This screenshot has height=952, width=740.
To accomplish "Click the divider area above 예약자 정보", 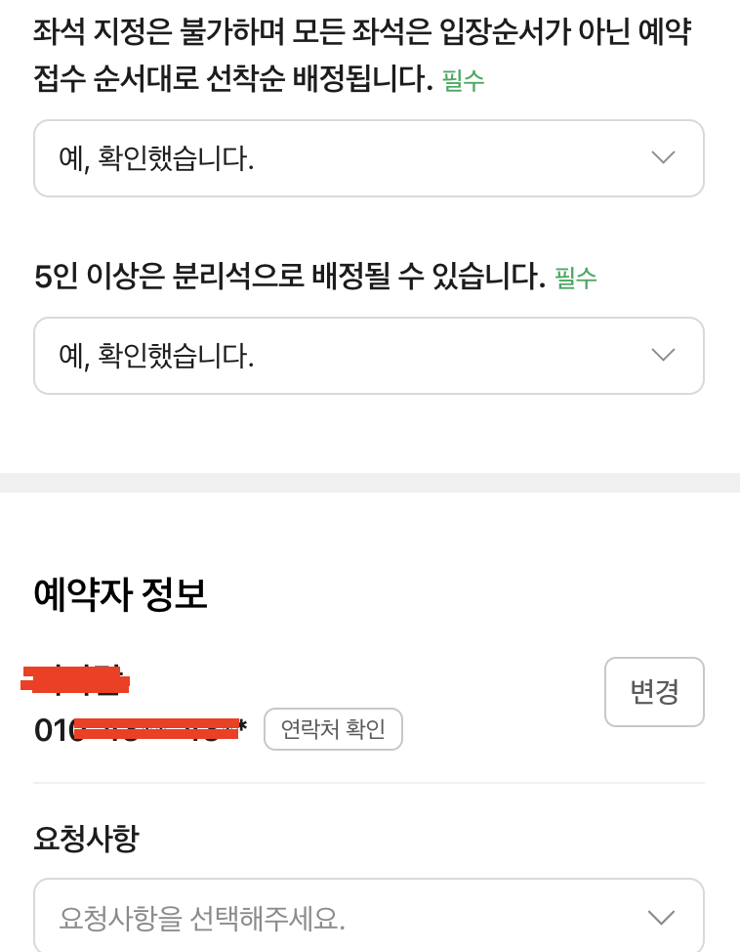I will click(x=370, y=480).
